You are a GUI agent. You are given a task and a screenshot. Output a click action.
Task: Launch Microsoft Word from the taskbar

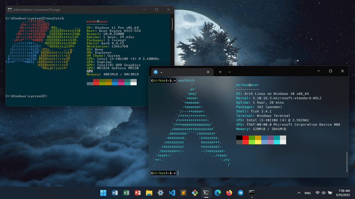[115, 193]
